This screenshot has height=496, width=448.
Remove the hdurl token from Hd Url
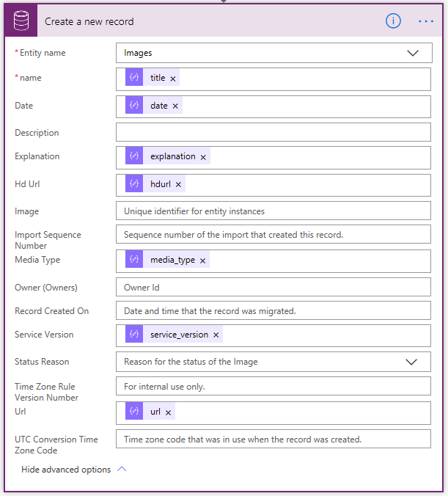coord(178,184)
